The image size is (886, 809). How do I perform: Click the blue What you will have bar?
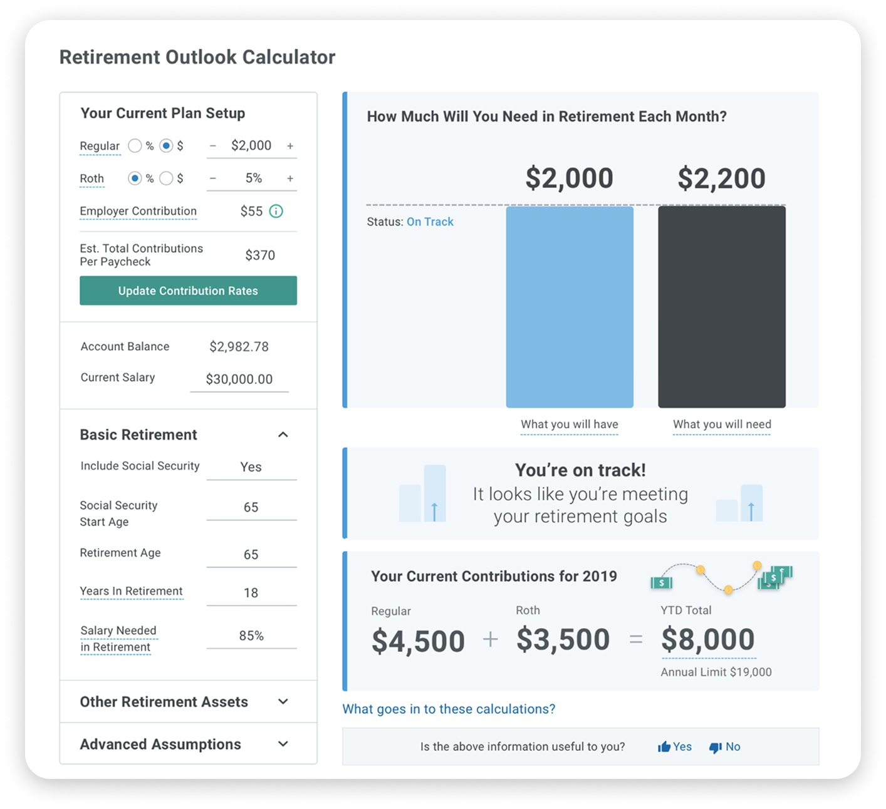pos(570,307)
